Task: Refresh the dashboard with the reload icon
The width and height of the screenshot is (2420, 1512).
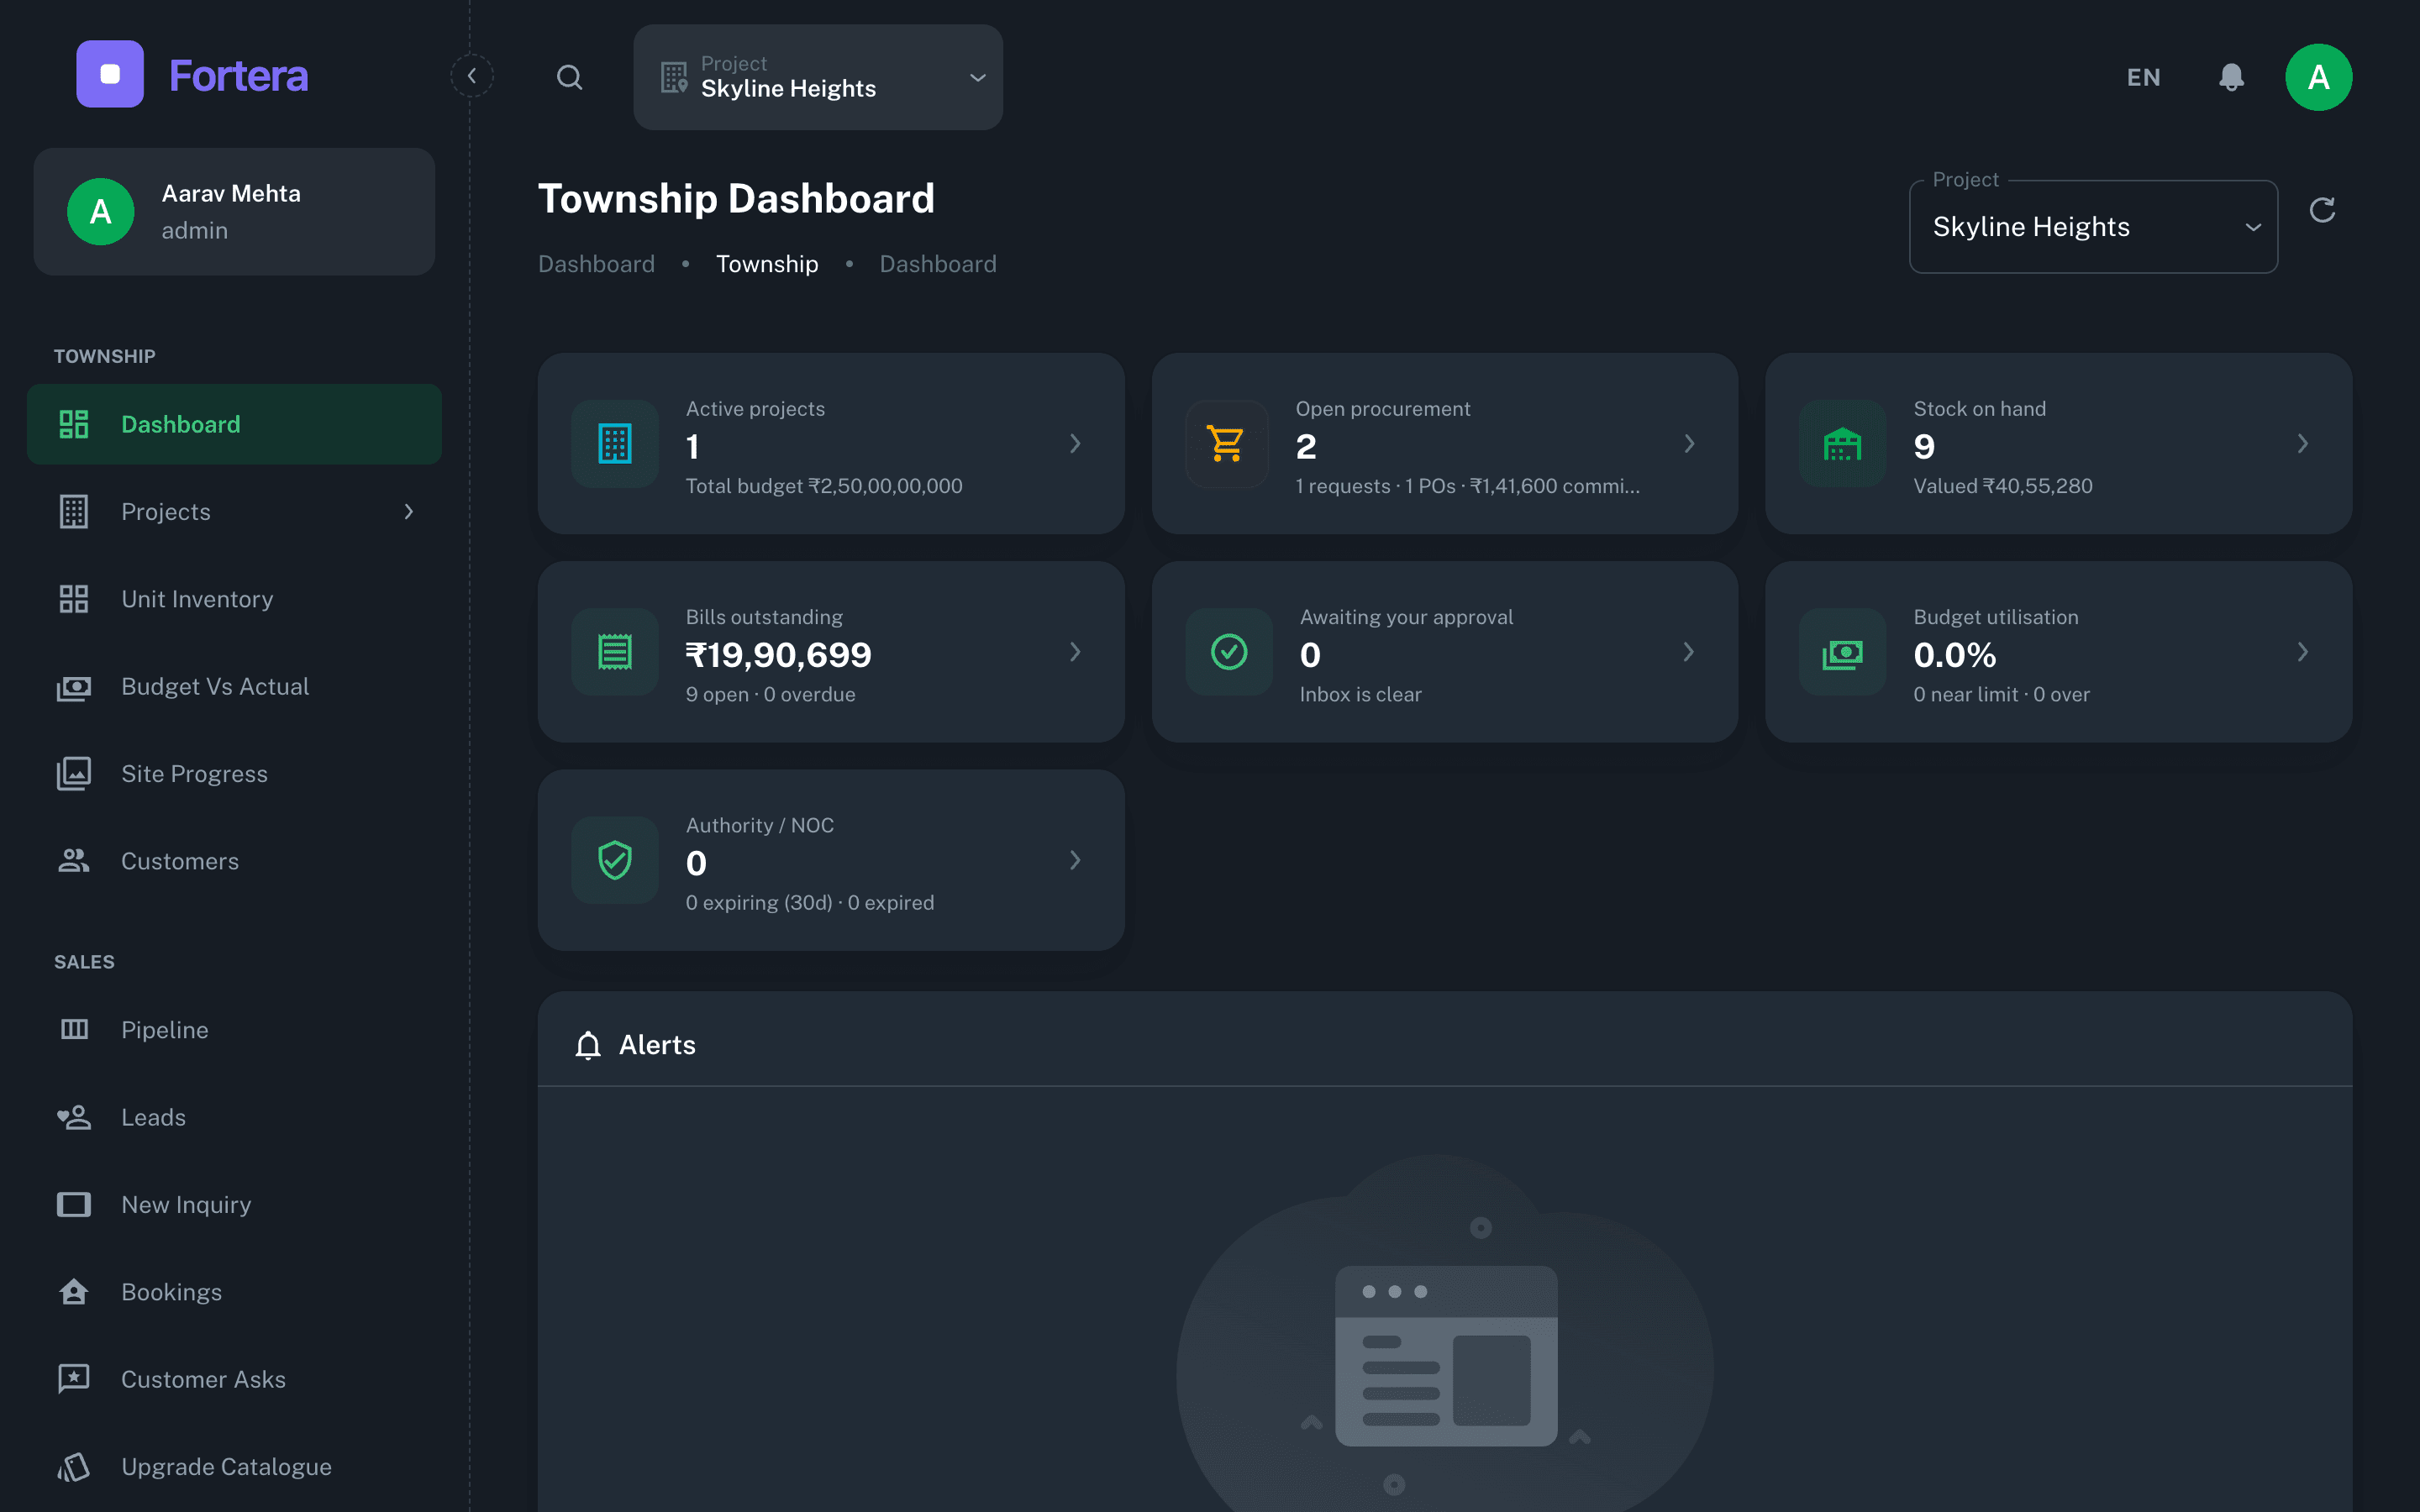Action: coord(2322,210)
